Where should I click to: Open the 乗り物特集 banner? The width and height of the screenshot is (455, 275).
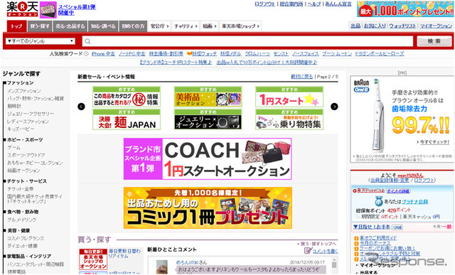coord(289,119)
